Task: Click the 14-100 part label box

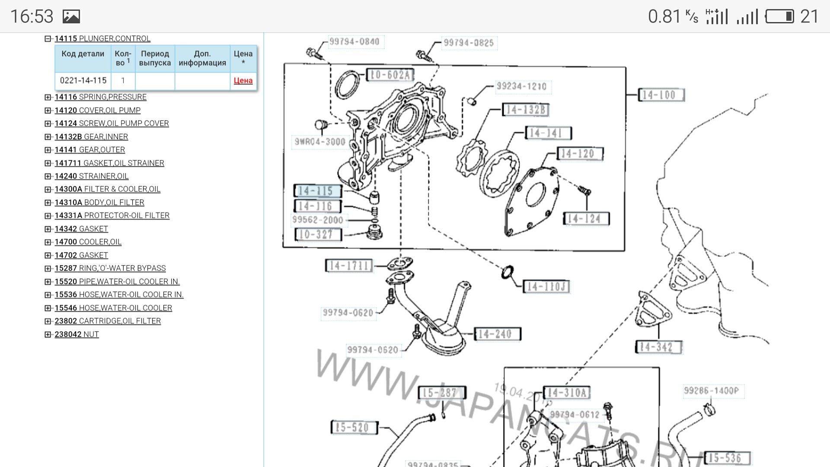Action: pyautogui.click(x=661, y=95)
